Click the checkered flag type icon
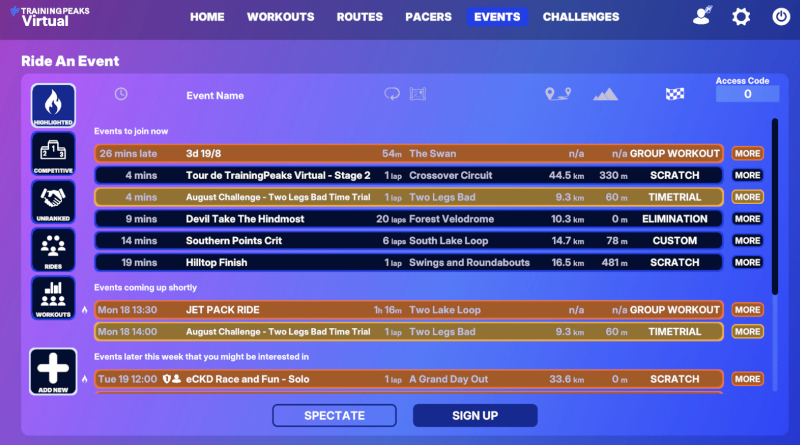Image resolution: width=800 pixels, height=445 pixels. pos(675,94)
